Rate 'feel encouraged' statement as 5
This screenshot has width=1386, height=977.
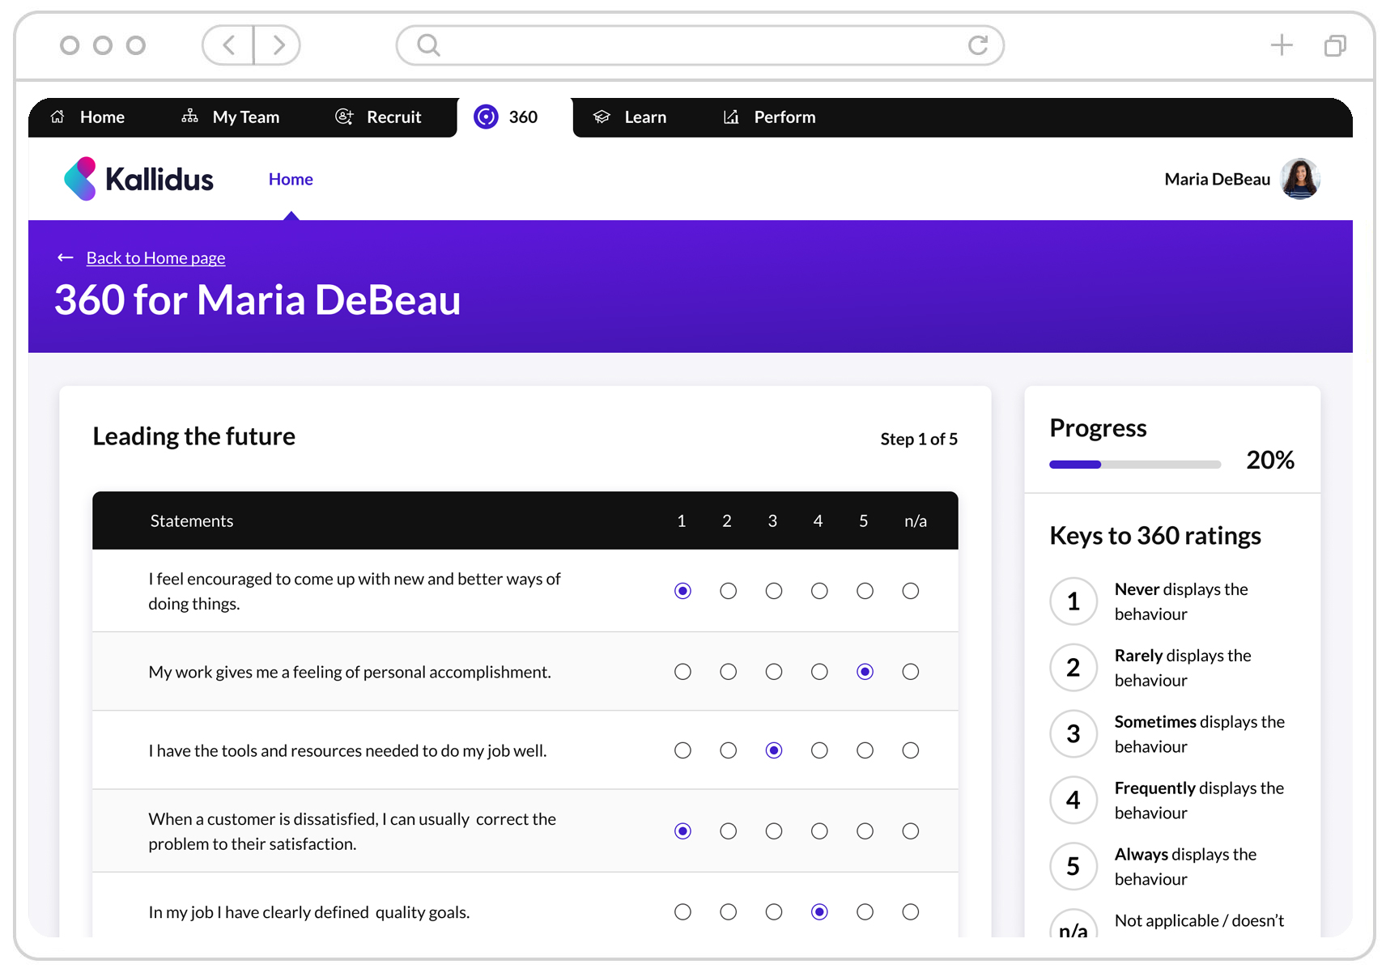[x=865, y=591]
